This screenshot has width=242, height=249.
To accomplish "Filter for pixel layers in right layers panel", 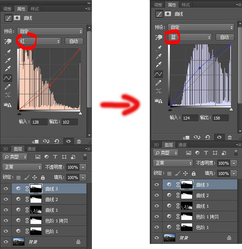I will [x=189, y=153].
